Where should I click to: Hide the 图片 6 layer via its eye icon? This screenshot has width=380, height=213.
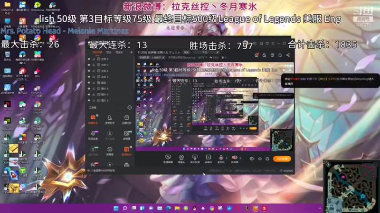tap(89, 89)
